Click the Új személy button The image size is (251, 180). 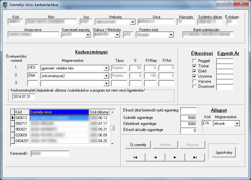(x=138, y=145)
